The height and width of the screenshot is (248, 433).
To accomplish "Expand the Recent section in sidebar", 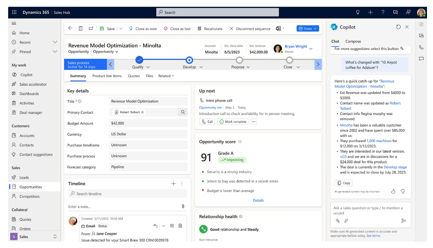I will (55, 42).
